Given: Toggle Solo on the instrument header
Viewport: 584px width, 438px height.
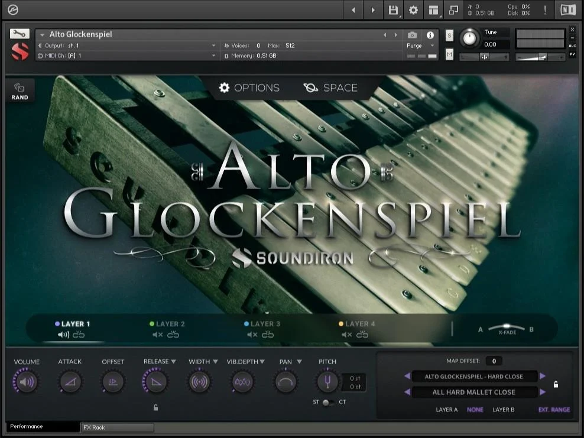Looking at the screenshot, I should pos(449,35).
